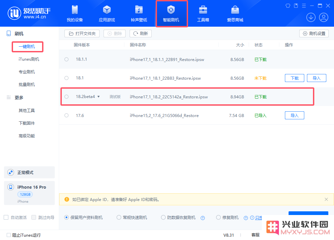This screenshot has height=240, width=334.
Task: Click the 正常模式 mode icon
Action: click(x=11, y=172)
